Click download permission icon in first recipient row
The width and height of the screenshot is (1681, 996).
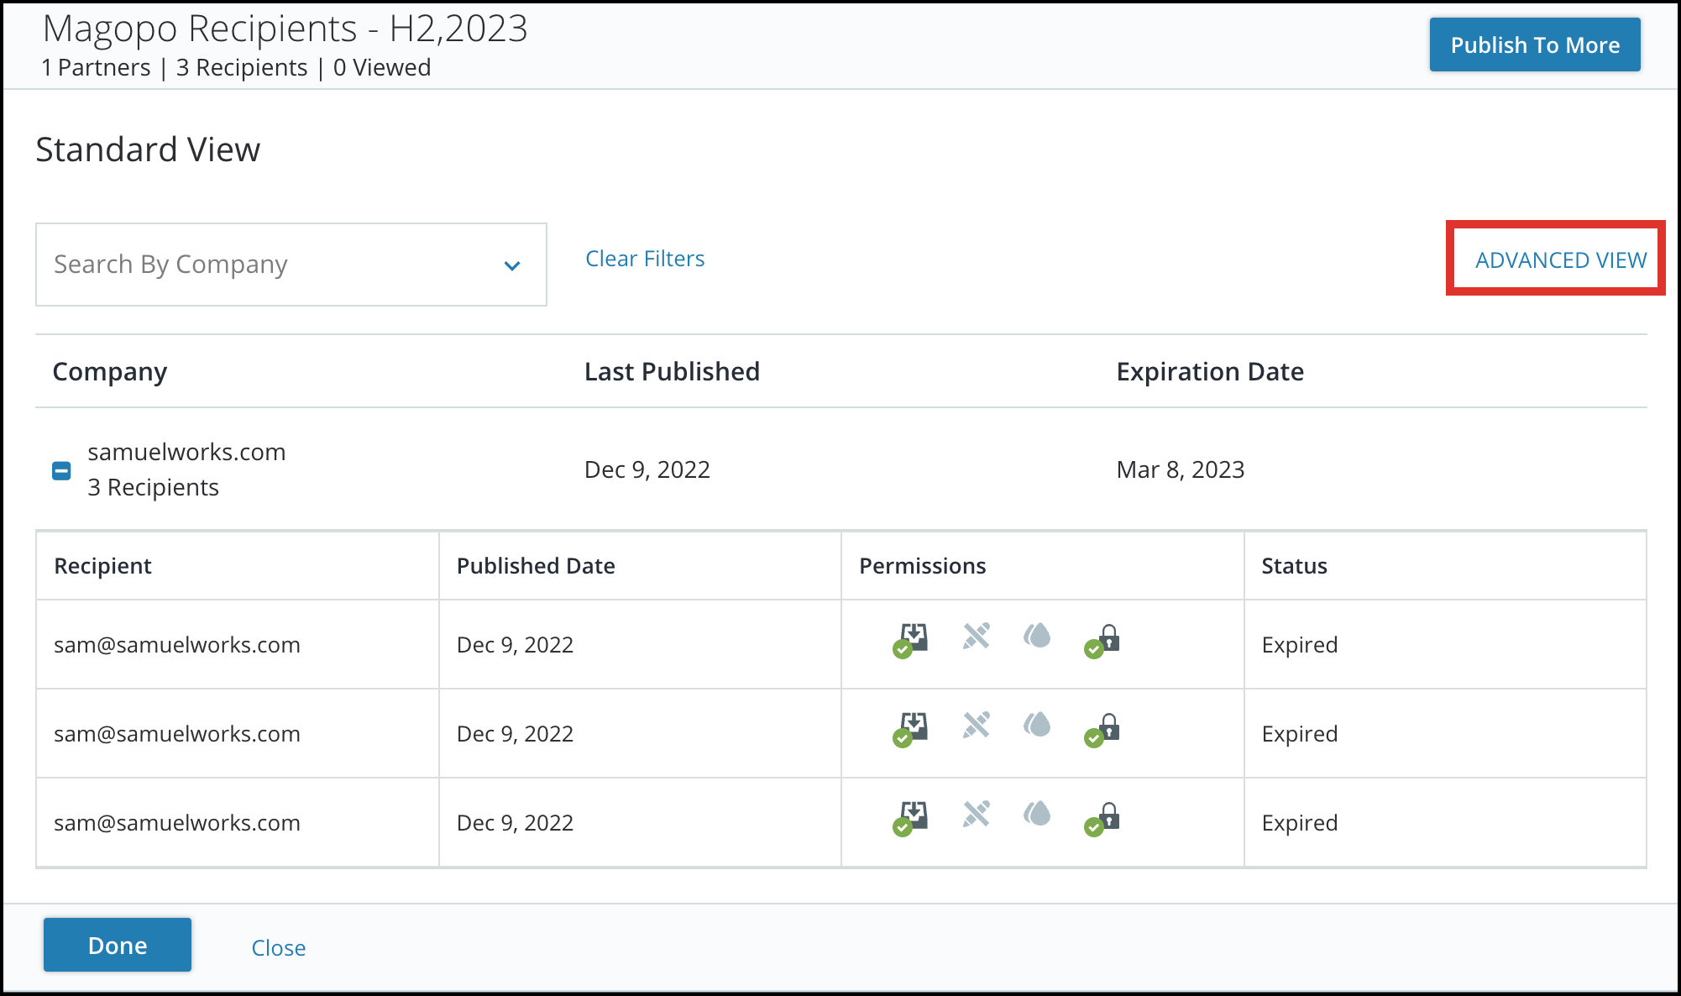tap(911, 641)
